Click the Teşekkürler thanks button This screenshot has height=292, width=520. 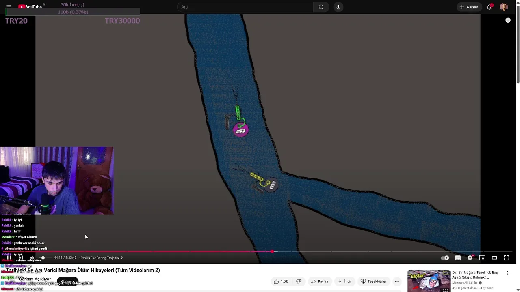tap(373, 281)
